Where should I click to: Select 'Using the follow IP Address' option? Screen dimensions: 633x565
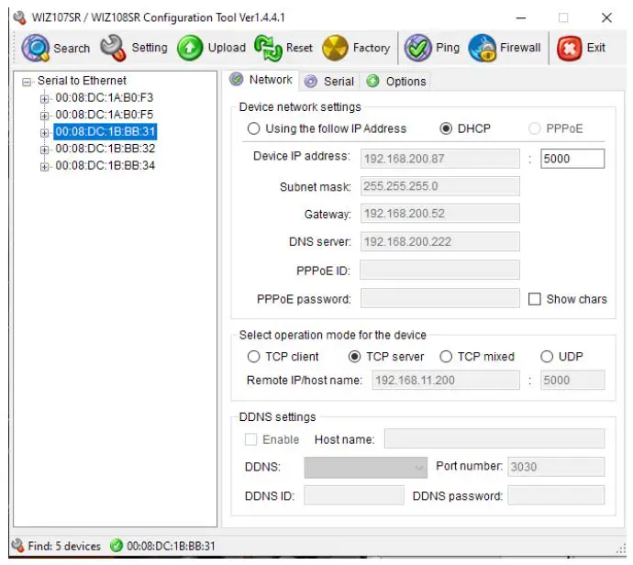253,128
